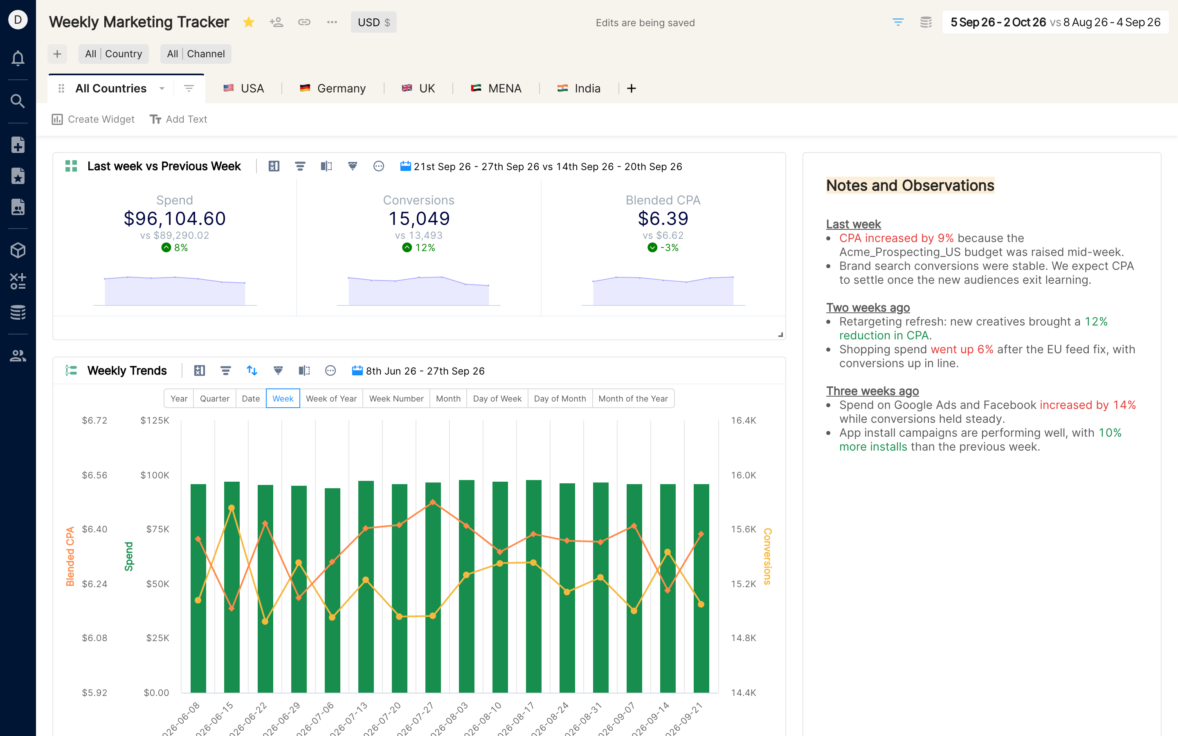Switch to the USA tab
The image size is (1178, 736).
pos(243,89)
